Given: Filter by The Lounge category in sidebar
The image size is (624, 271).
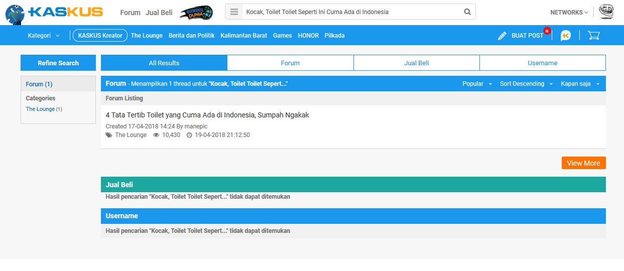Looking at the screenshot, I should [x=40, y=109].
